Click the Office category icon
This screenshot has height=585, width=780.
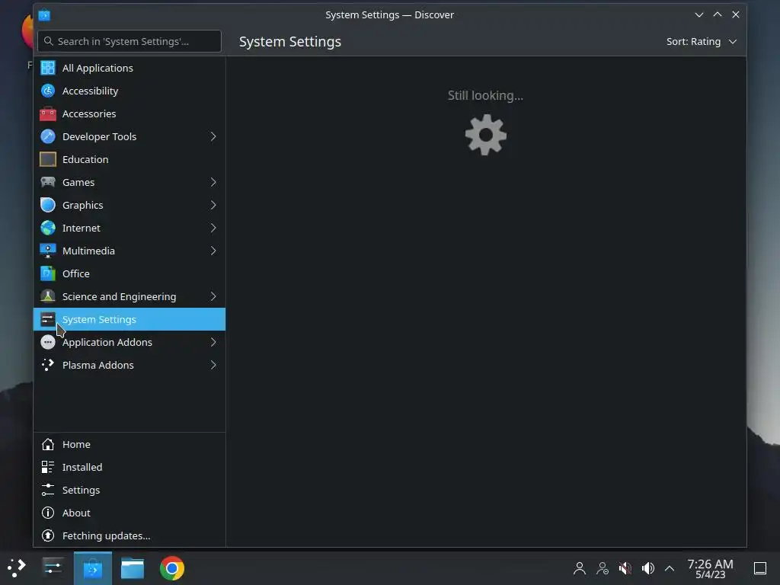coord(48,273)
